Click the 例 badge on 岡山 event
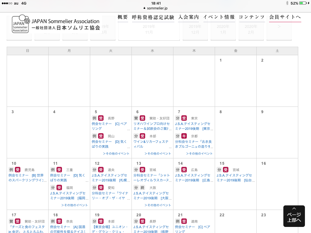 click(x=94, y=136)
